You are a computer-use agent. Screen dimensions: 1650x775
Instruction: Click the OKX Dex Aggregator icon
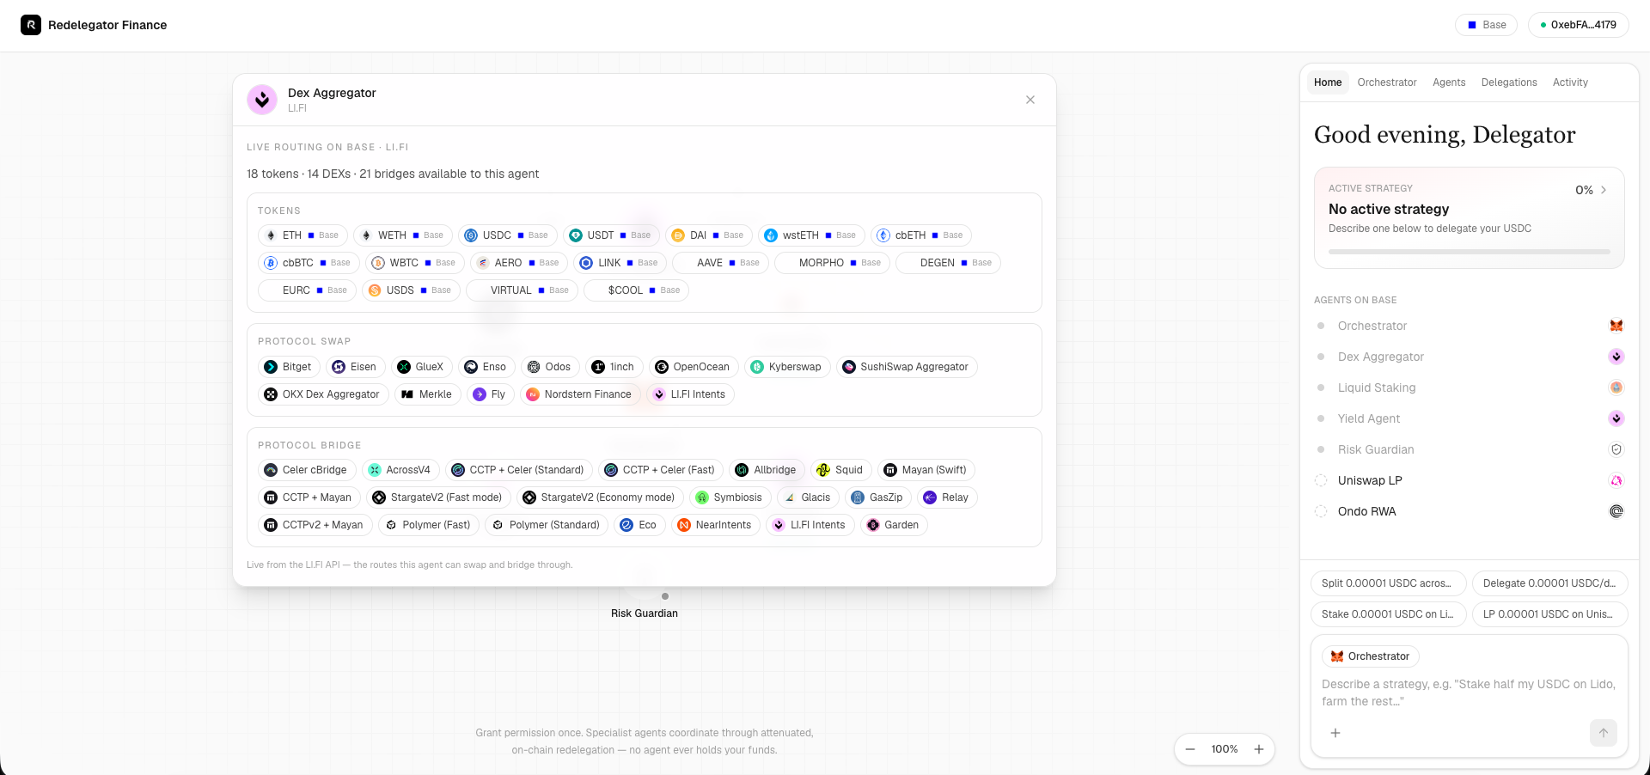pos(271,394)
